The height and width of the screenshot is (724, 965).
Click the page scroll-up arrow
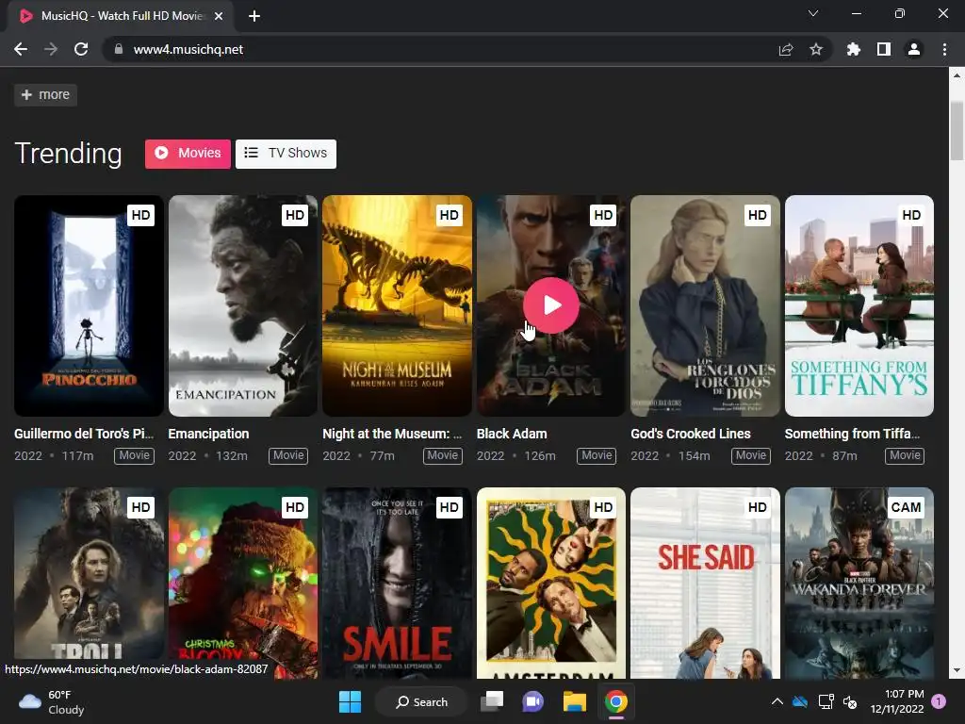tap(957, 75)
